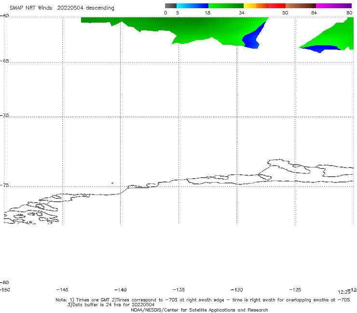The width and height of the screenshot is (357, 313).
Task: Click the latitude label '-70'
Action: pos(4,116)
